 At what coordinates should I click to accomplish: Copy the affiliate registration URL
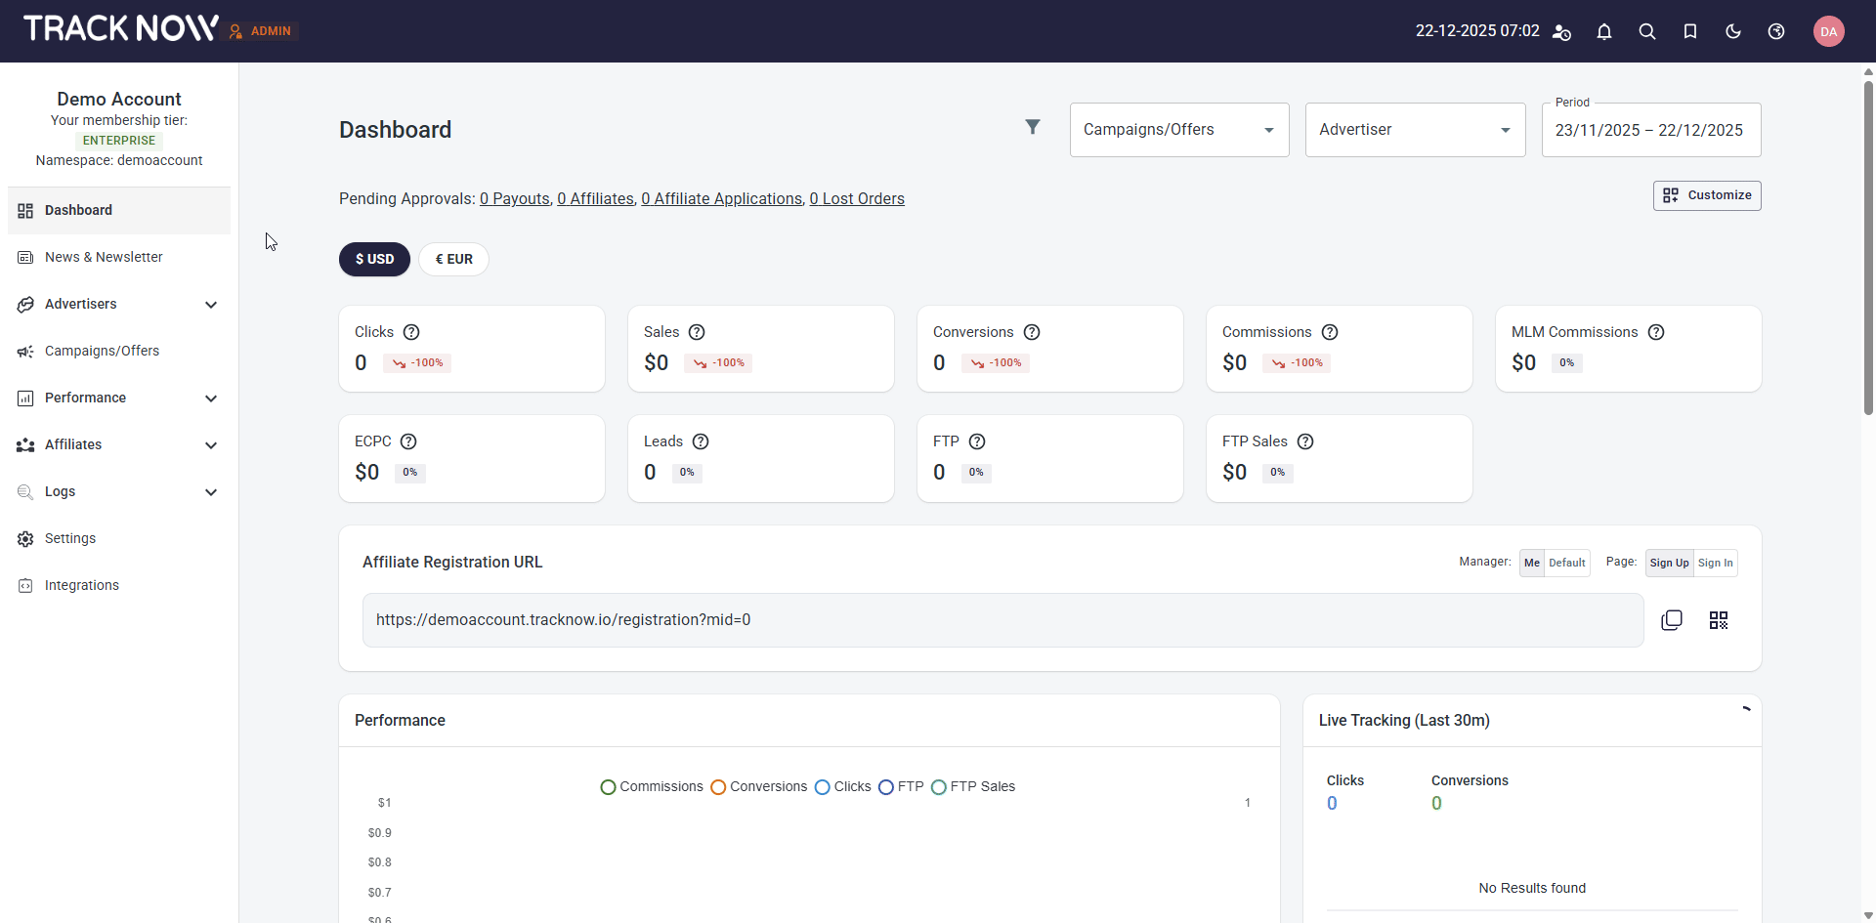point(1671,620)
